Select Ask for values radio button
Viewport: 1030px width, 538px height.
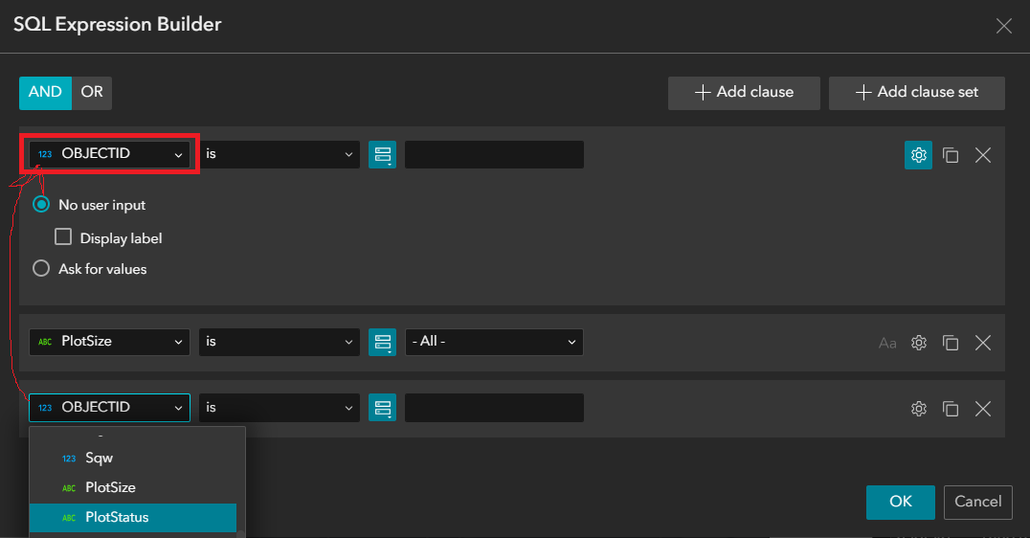(x=41, y=269)
